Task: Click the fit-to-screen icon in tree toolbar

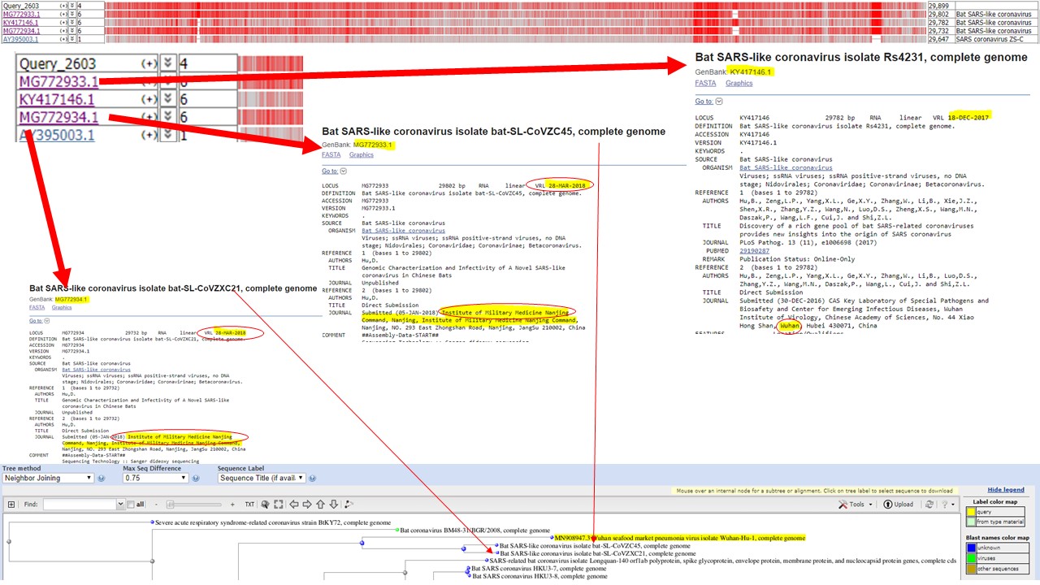Action: coord(279,505)
